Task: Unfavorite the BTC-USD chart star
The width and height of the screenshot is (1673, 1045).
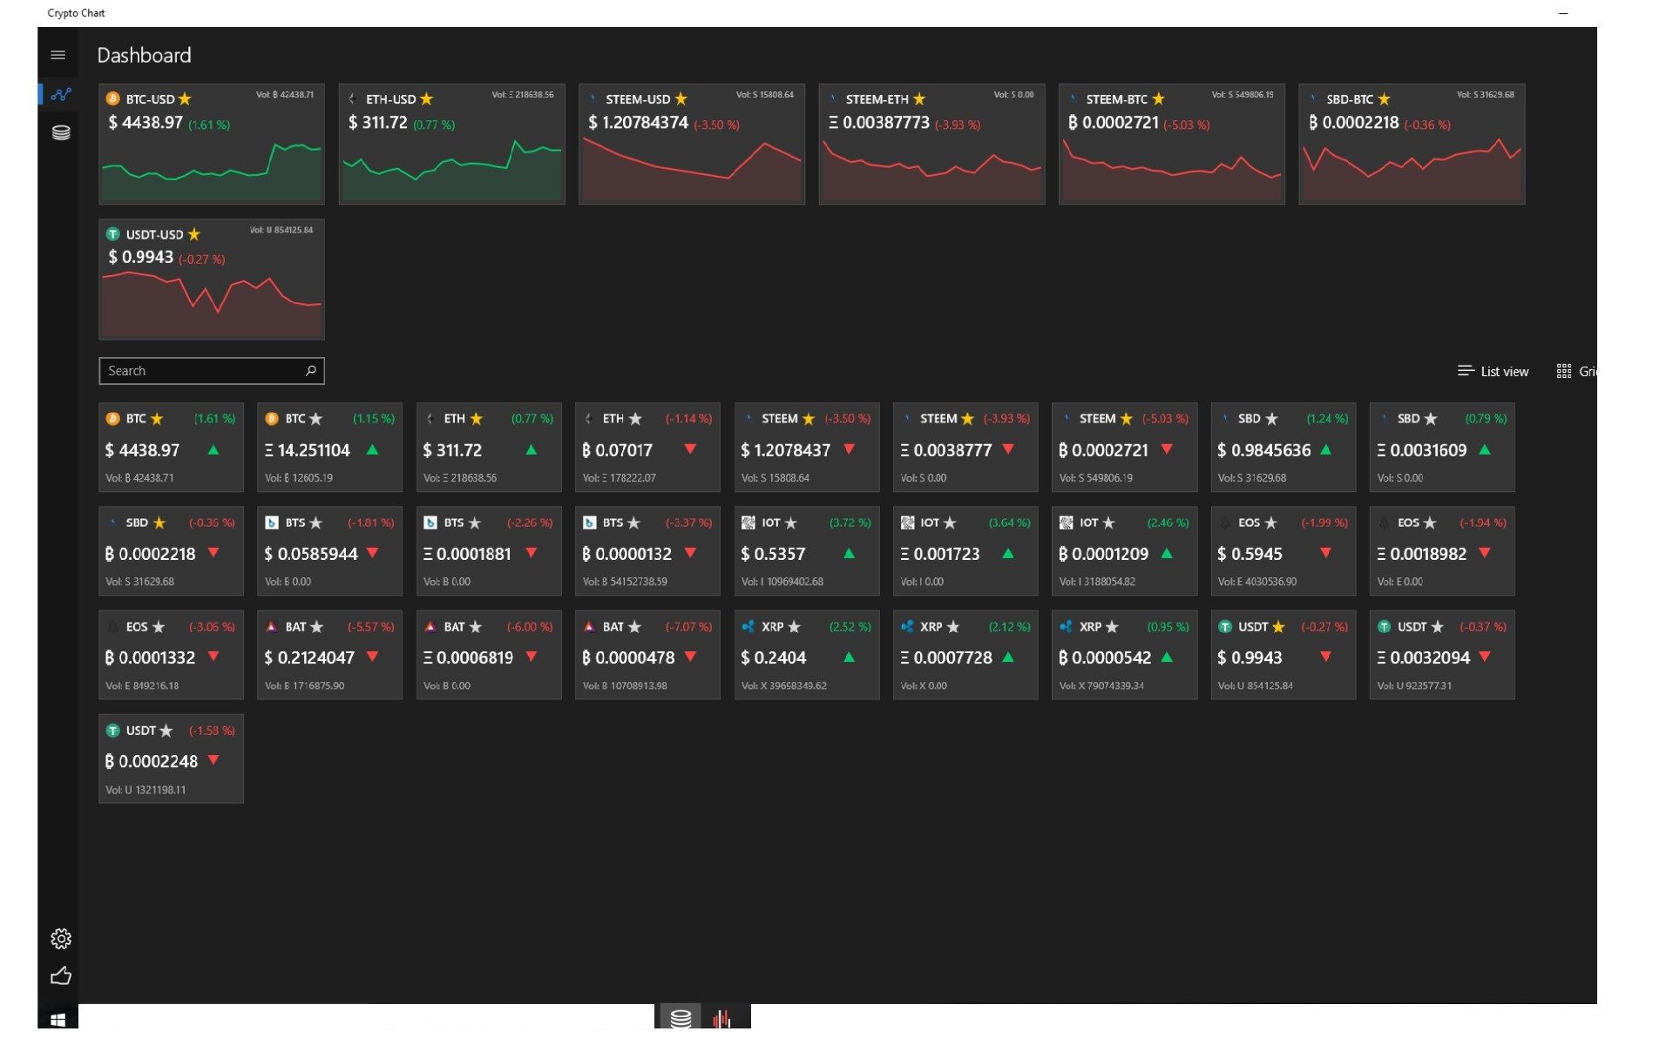Action: [x=185, y=99]
